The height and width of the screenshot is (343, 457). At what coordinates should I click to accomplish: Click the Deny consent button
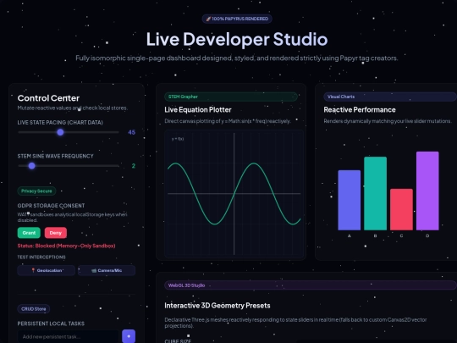56,233
